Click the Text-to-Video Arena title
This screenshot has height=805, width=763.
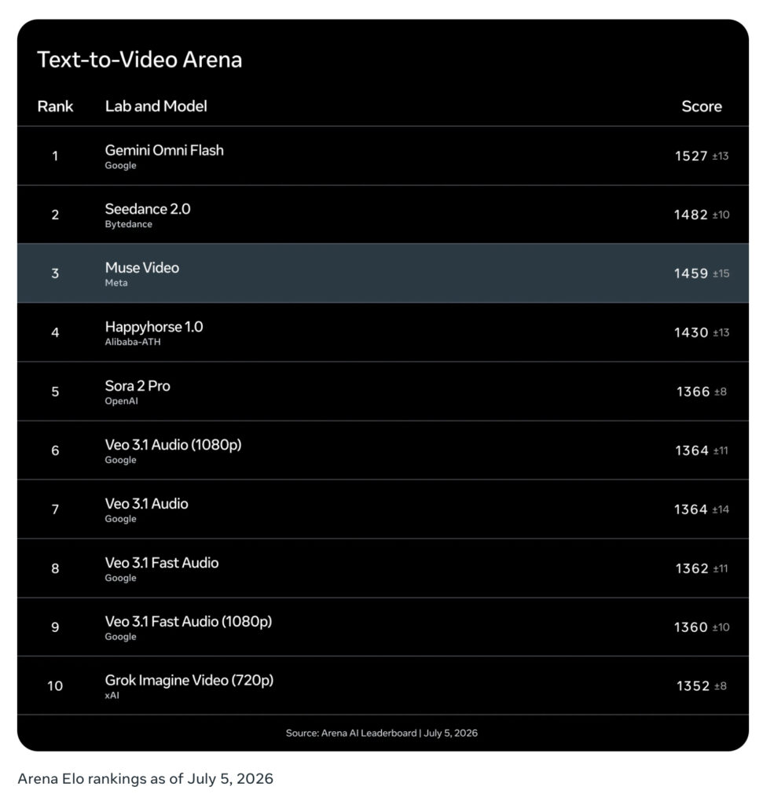pyautogui.click(x=139, y=60)
